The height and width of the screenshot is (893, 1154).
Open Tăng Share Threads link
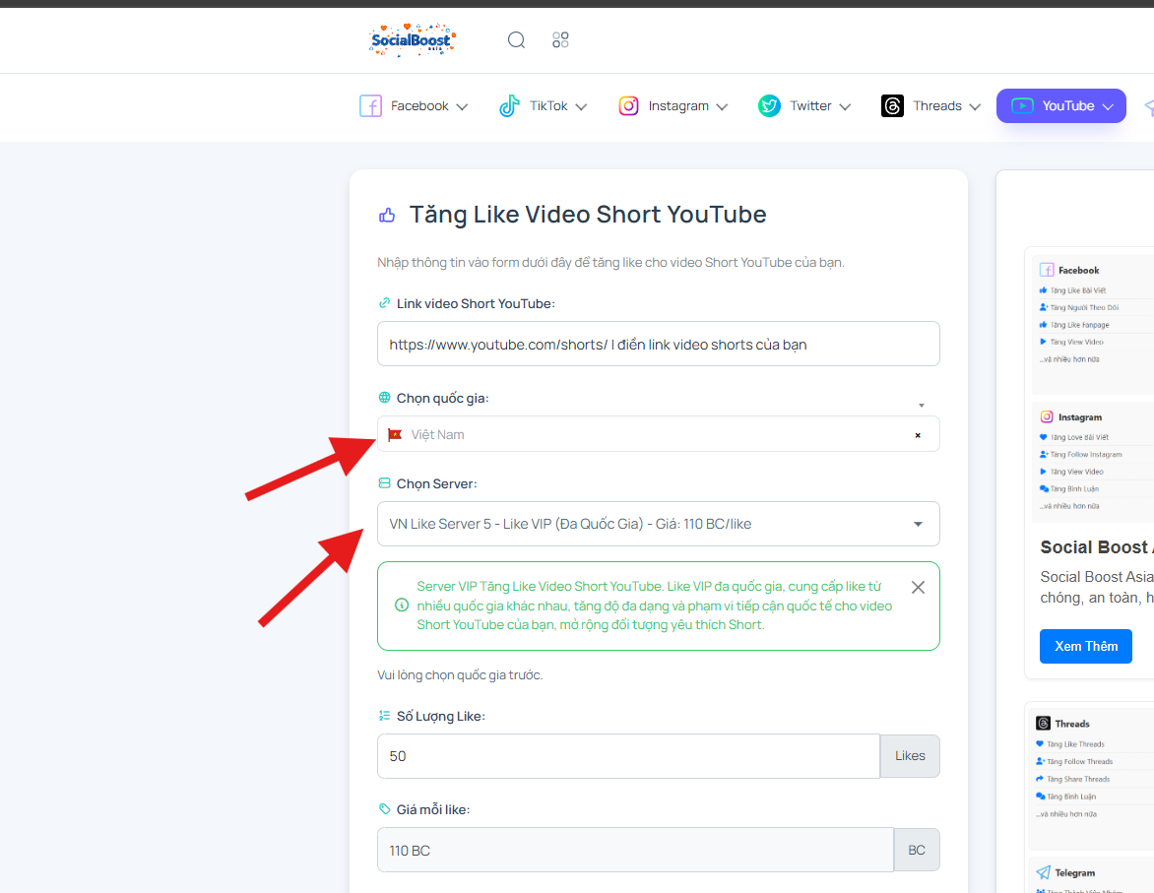pos(1077,779)
